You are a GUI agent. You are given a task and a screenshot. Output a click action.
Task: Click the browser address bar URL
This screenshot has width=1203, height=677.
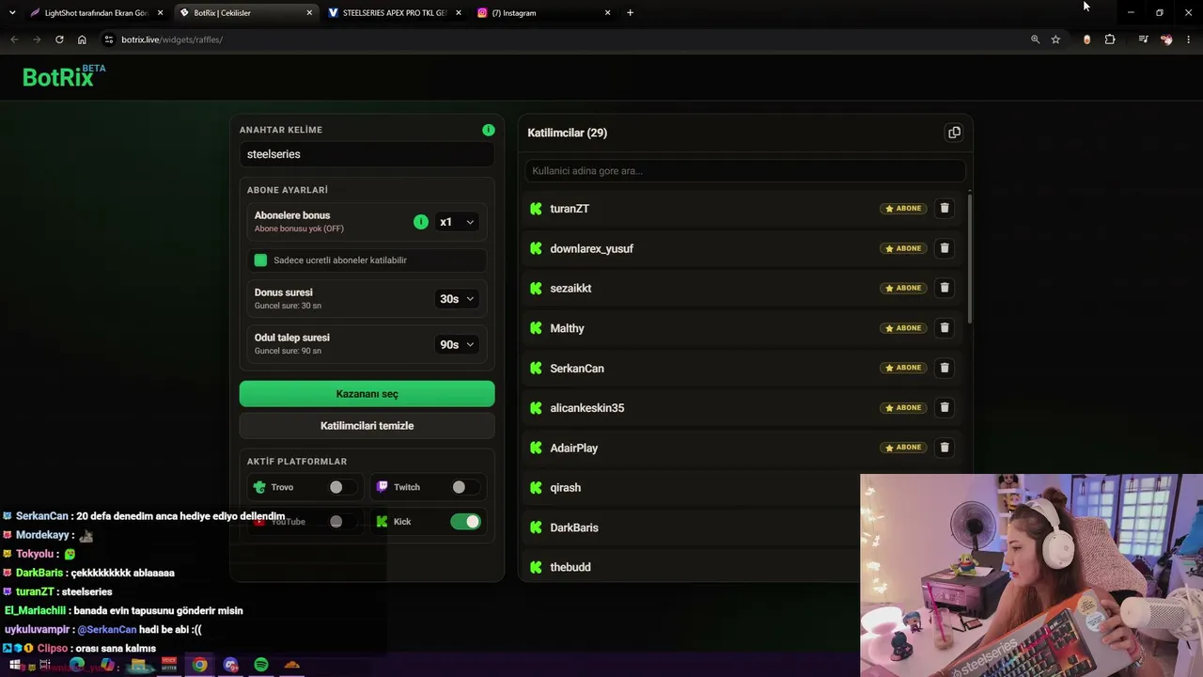click(172, 39)
